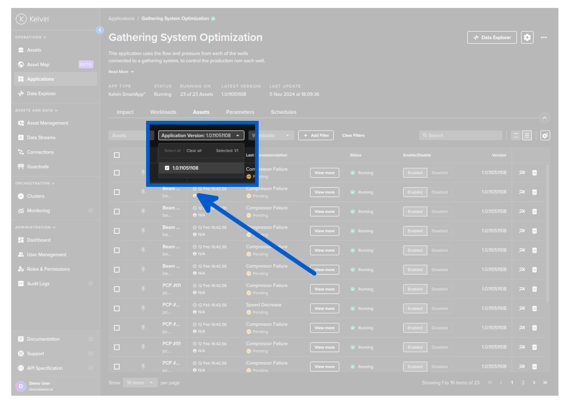Click the Add Filter button

point(316,136)
